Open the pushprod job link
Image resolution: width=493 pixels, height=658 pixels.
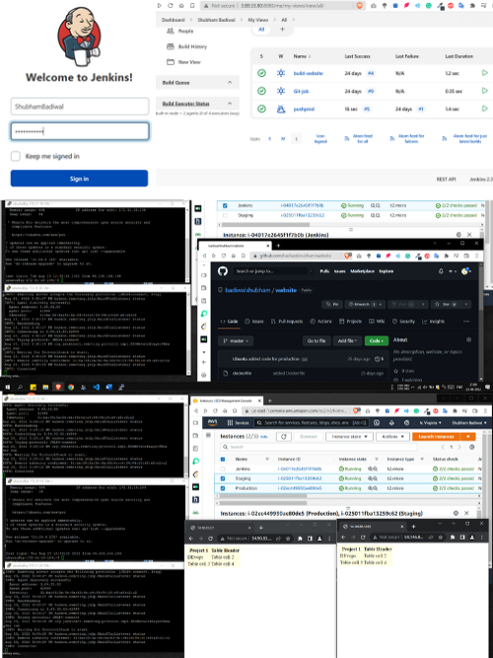(304, 110)
